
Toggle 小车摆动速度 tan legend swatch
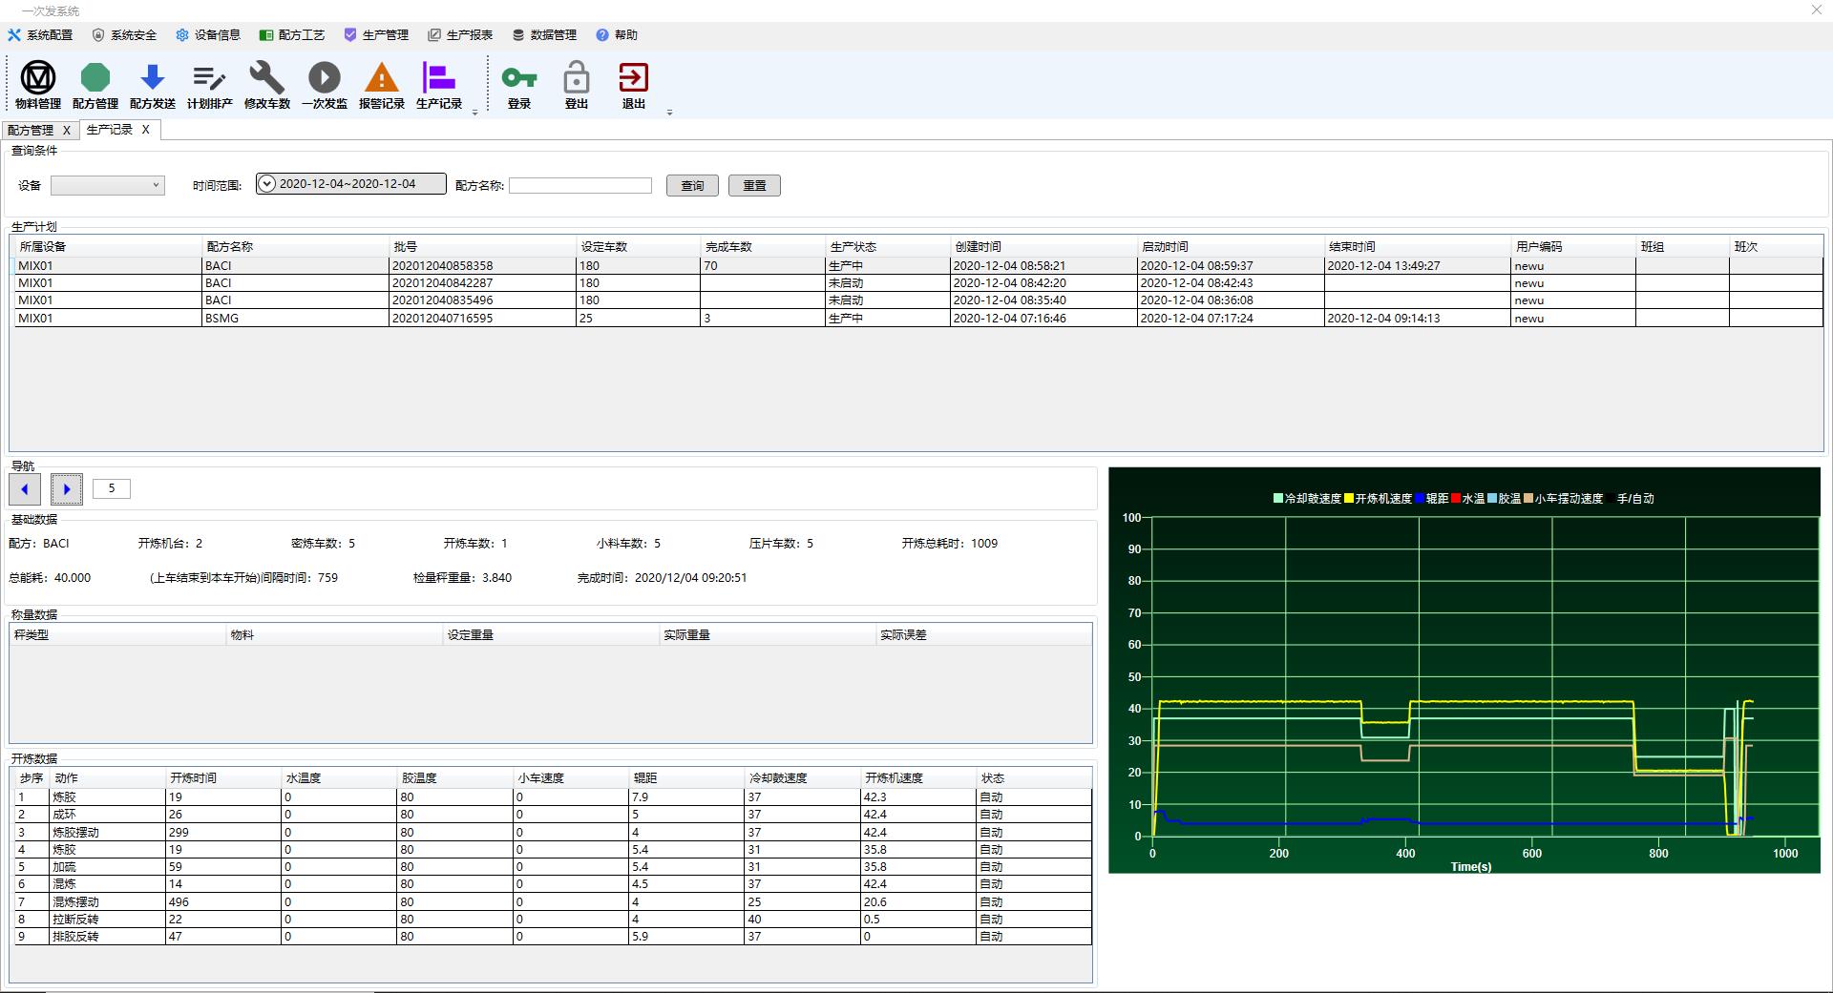point(1528,499)
